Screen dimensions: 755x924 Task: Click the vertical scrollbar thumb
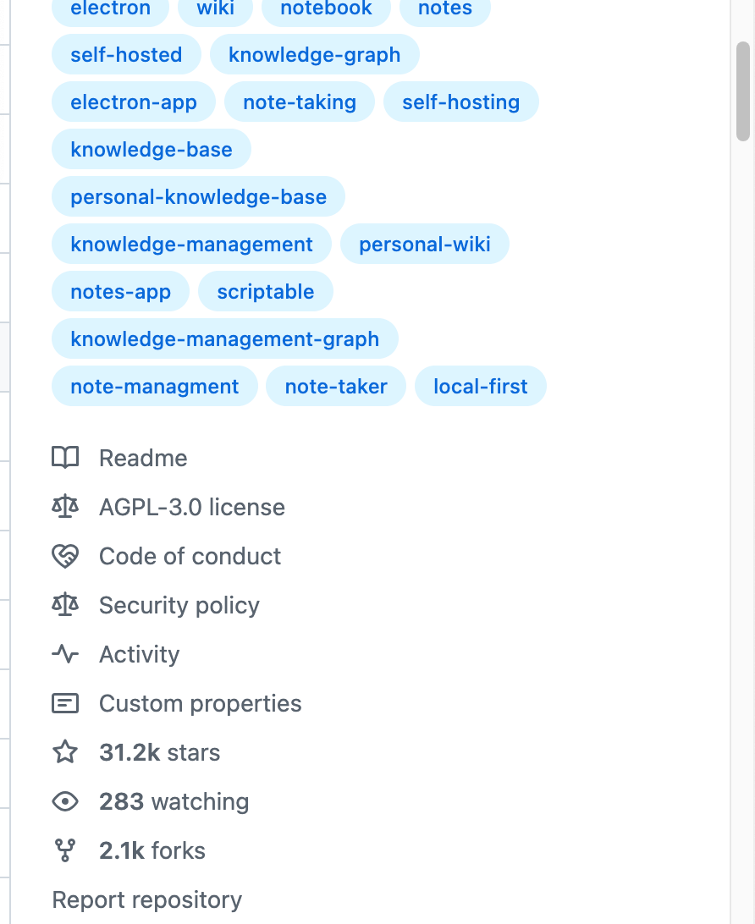pos(743,91)
